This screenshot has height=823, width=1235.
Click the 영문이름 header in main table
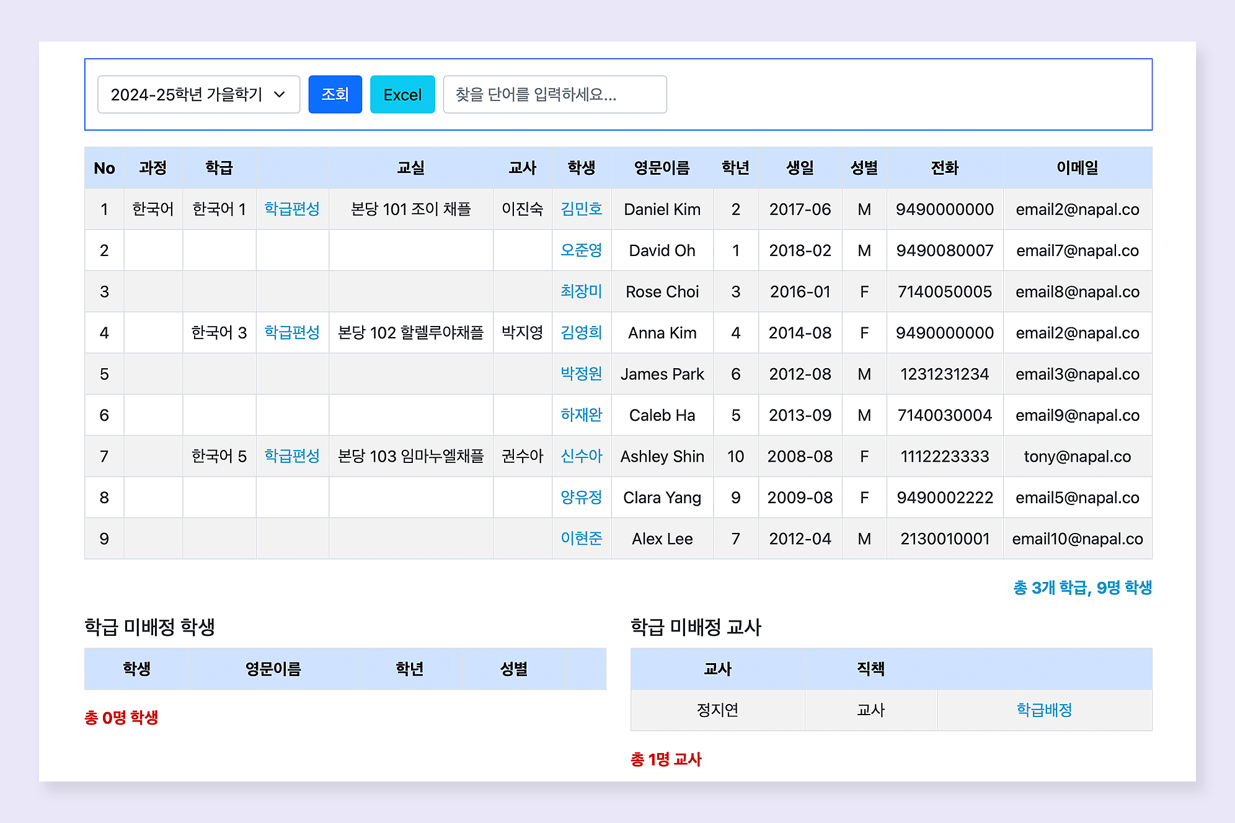(x=662, y=167)
